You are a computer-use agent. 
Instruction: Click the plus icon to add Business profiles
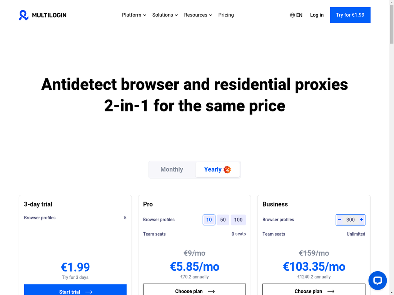pyautogui.click(x=362, y=220)
